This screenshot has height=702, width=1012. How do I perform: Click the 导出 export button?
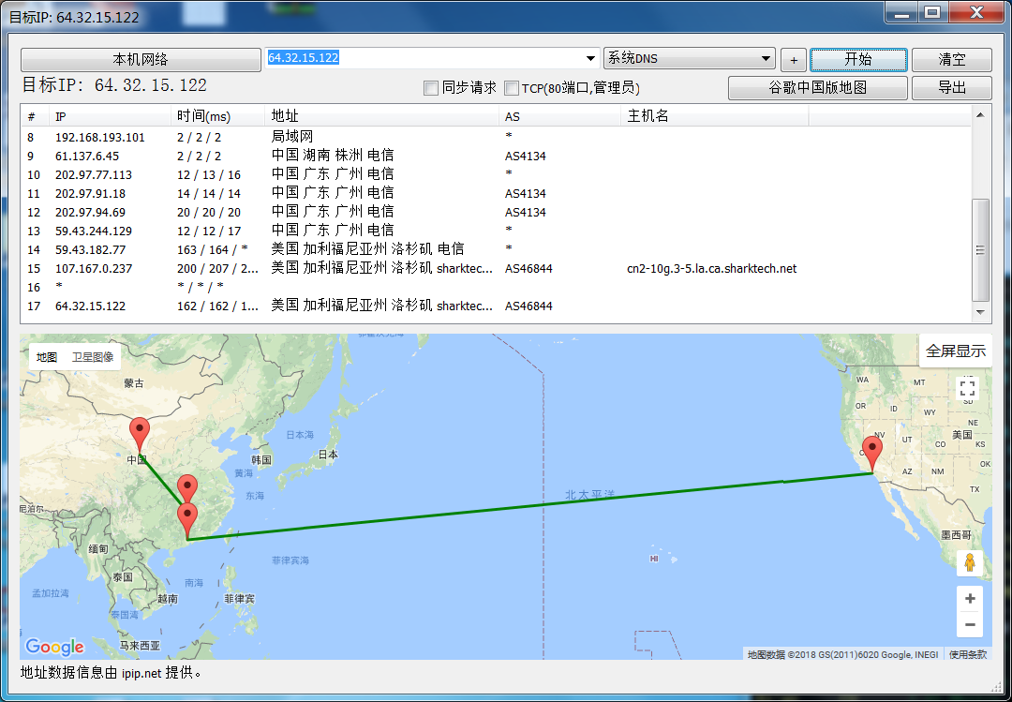point(951,88)
